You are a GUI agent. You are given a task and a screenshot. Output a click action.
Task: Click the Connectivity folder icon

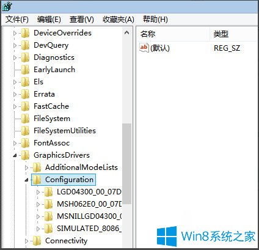37,241
